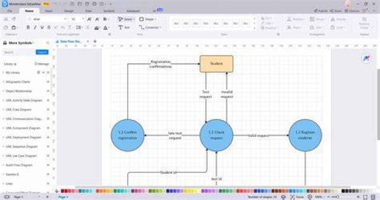
Task: Toggle fullscreen view in the status bar
Action: (x=365, y=197)
